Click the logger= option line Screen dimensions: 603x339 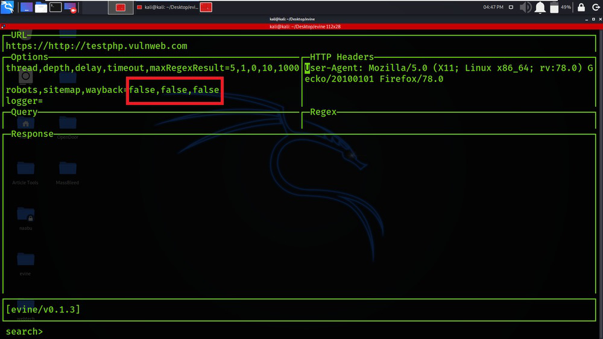point(24,101)
